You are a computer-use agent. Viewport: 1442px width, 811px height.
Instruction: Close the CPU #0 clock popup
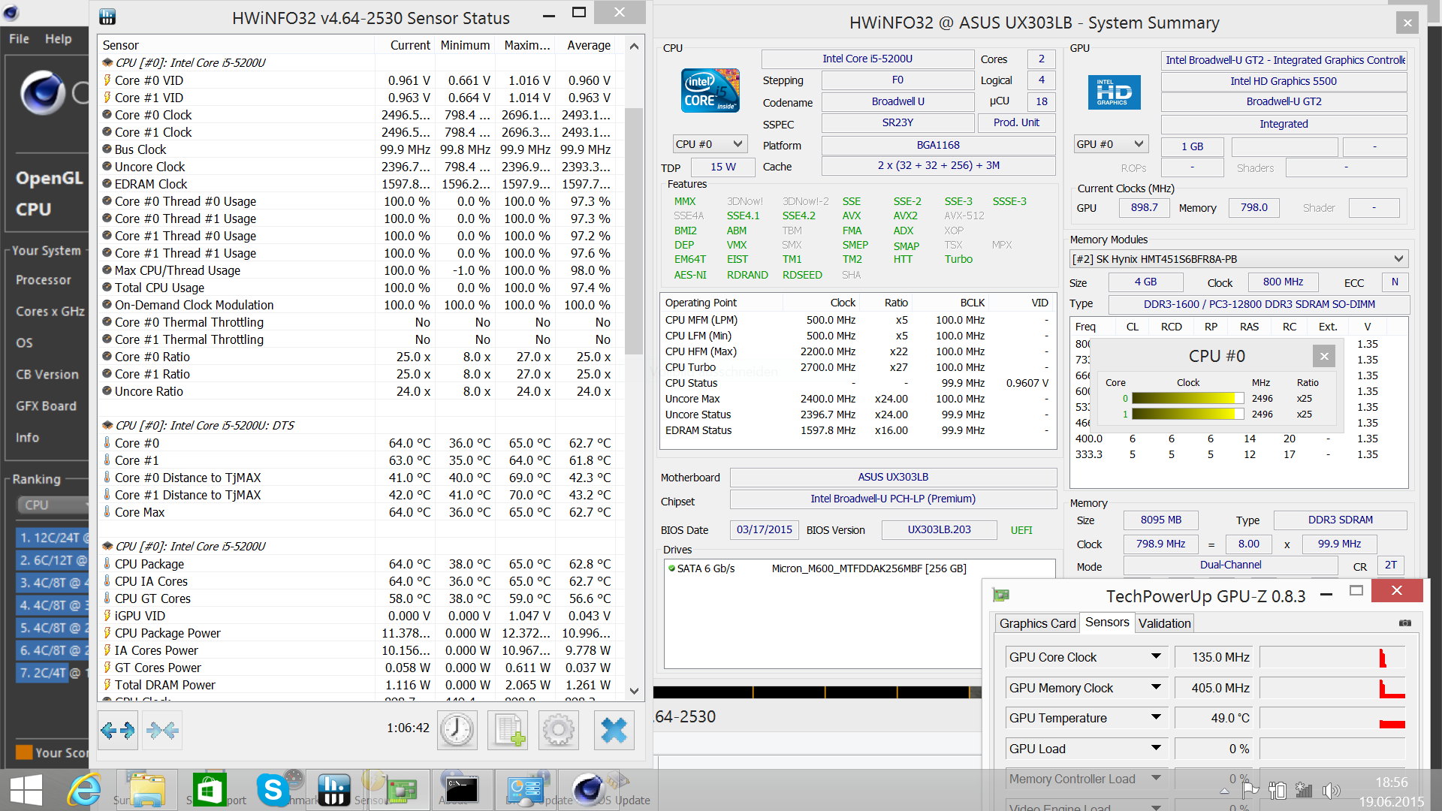click(1324, 356)
